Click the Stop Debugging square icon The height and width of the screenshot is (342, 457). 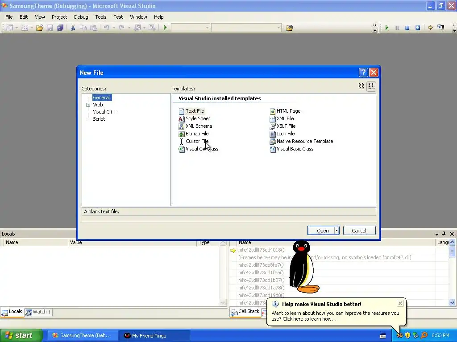tap(407, 28)
